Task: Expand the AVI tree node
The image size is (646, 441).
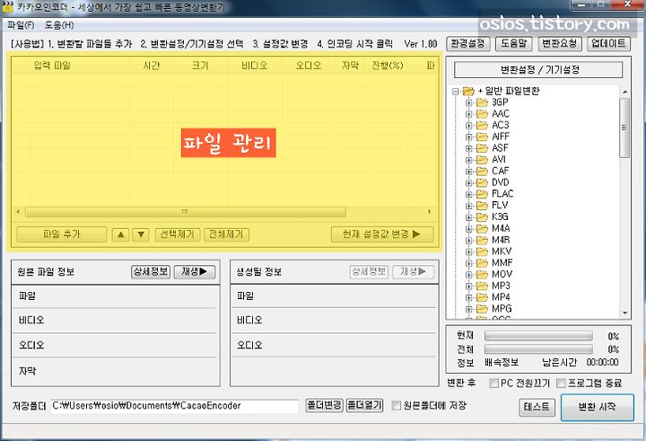Action: [x=469, y=160]
